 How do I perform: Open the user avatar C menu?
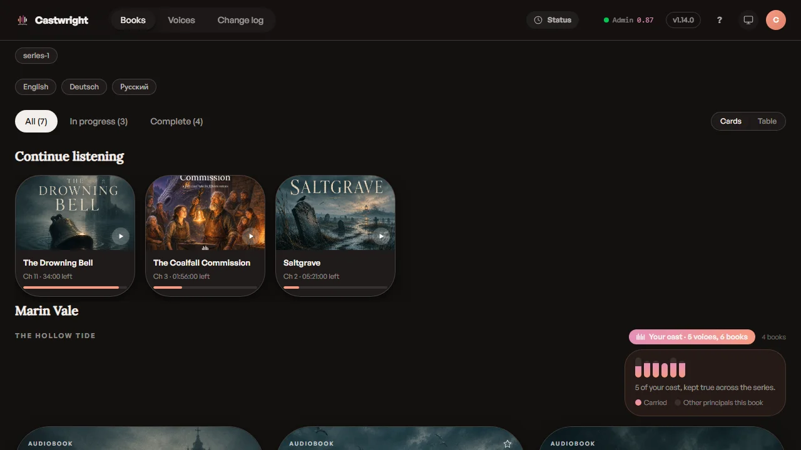click(776, 20)
